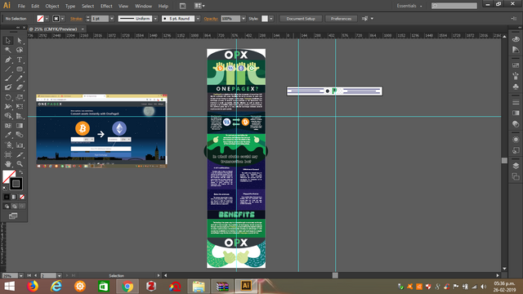Open the 5 pt. Round brush dropdown
The width and height of the screenshot is (523, 294).
pyautogui.click(x=198, y=19)
